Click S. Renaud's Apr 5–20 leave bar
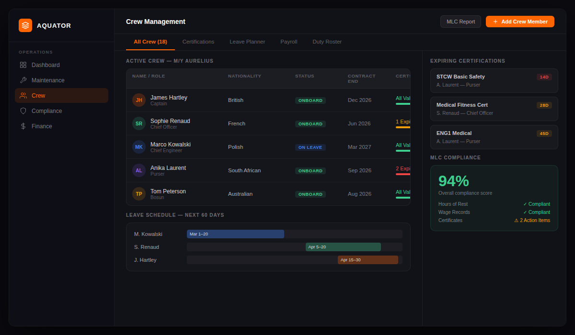575x335 pixels. 343,247
